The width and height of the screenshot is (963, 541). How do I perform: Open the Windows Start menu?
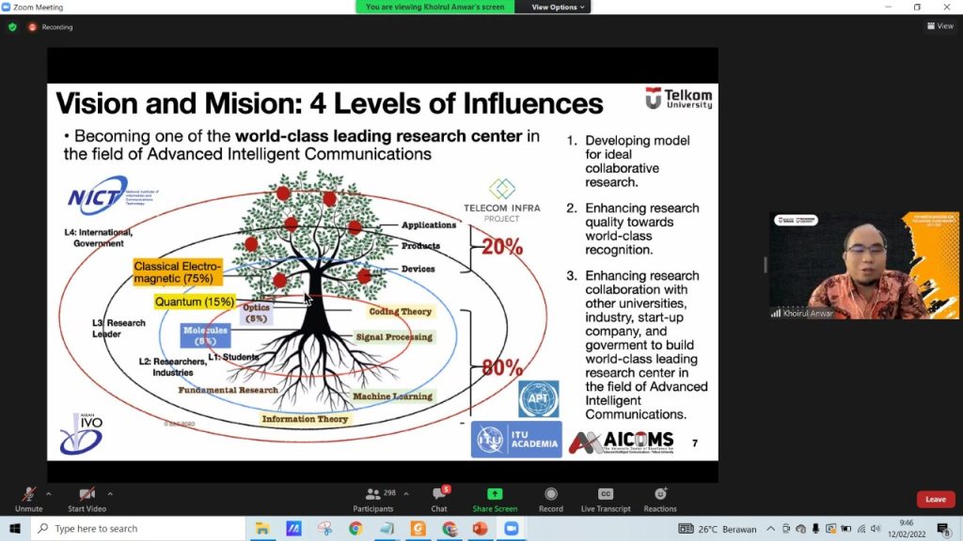pos(15,529)
